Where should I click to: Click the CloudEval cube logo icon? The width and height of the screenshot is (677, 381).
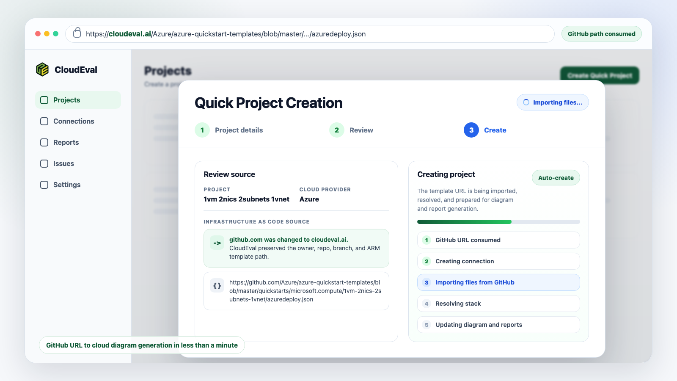(42, 69)
